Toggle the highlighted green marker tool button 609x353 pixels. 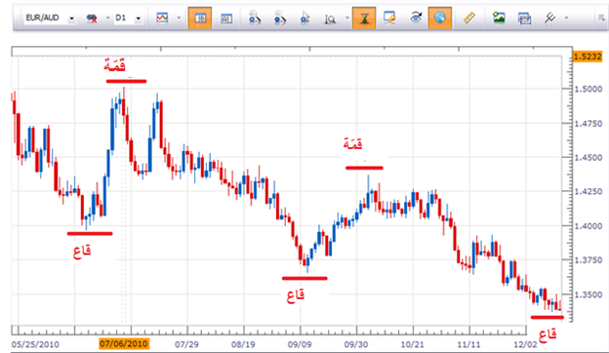click(x=364, y=18)
